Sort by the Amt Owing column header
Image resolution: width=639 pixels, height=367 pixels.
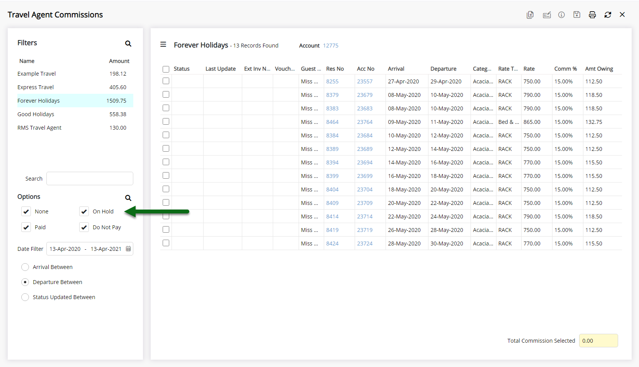click(599, 69)
